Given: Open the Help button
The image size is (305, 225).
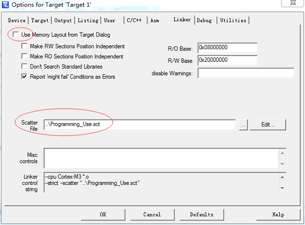Looking at the screenshot, I should click(278, 214).
